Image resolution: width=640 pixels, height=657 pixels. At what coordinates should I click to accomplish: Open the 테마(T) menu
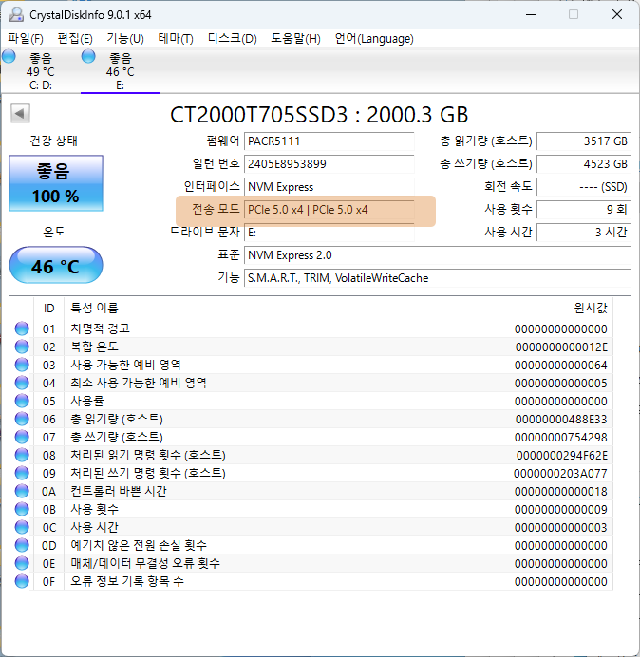175,38
